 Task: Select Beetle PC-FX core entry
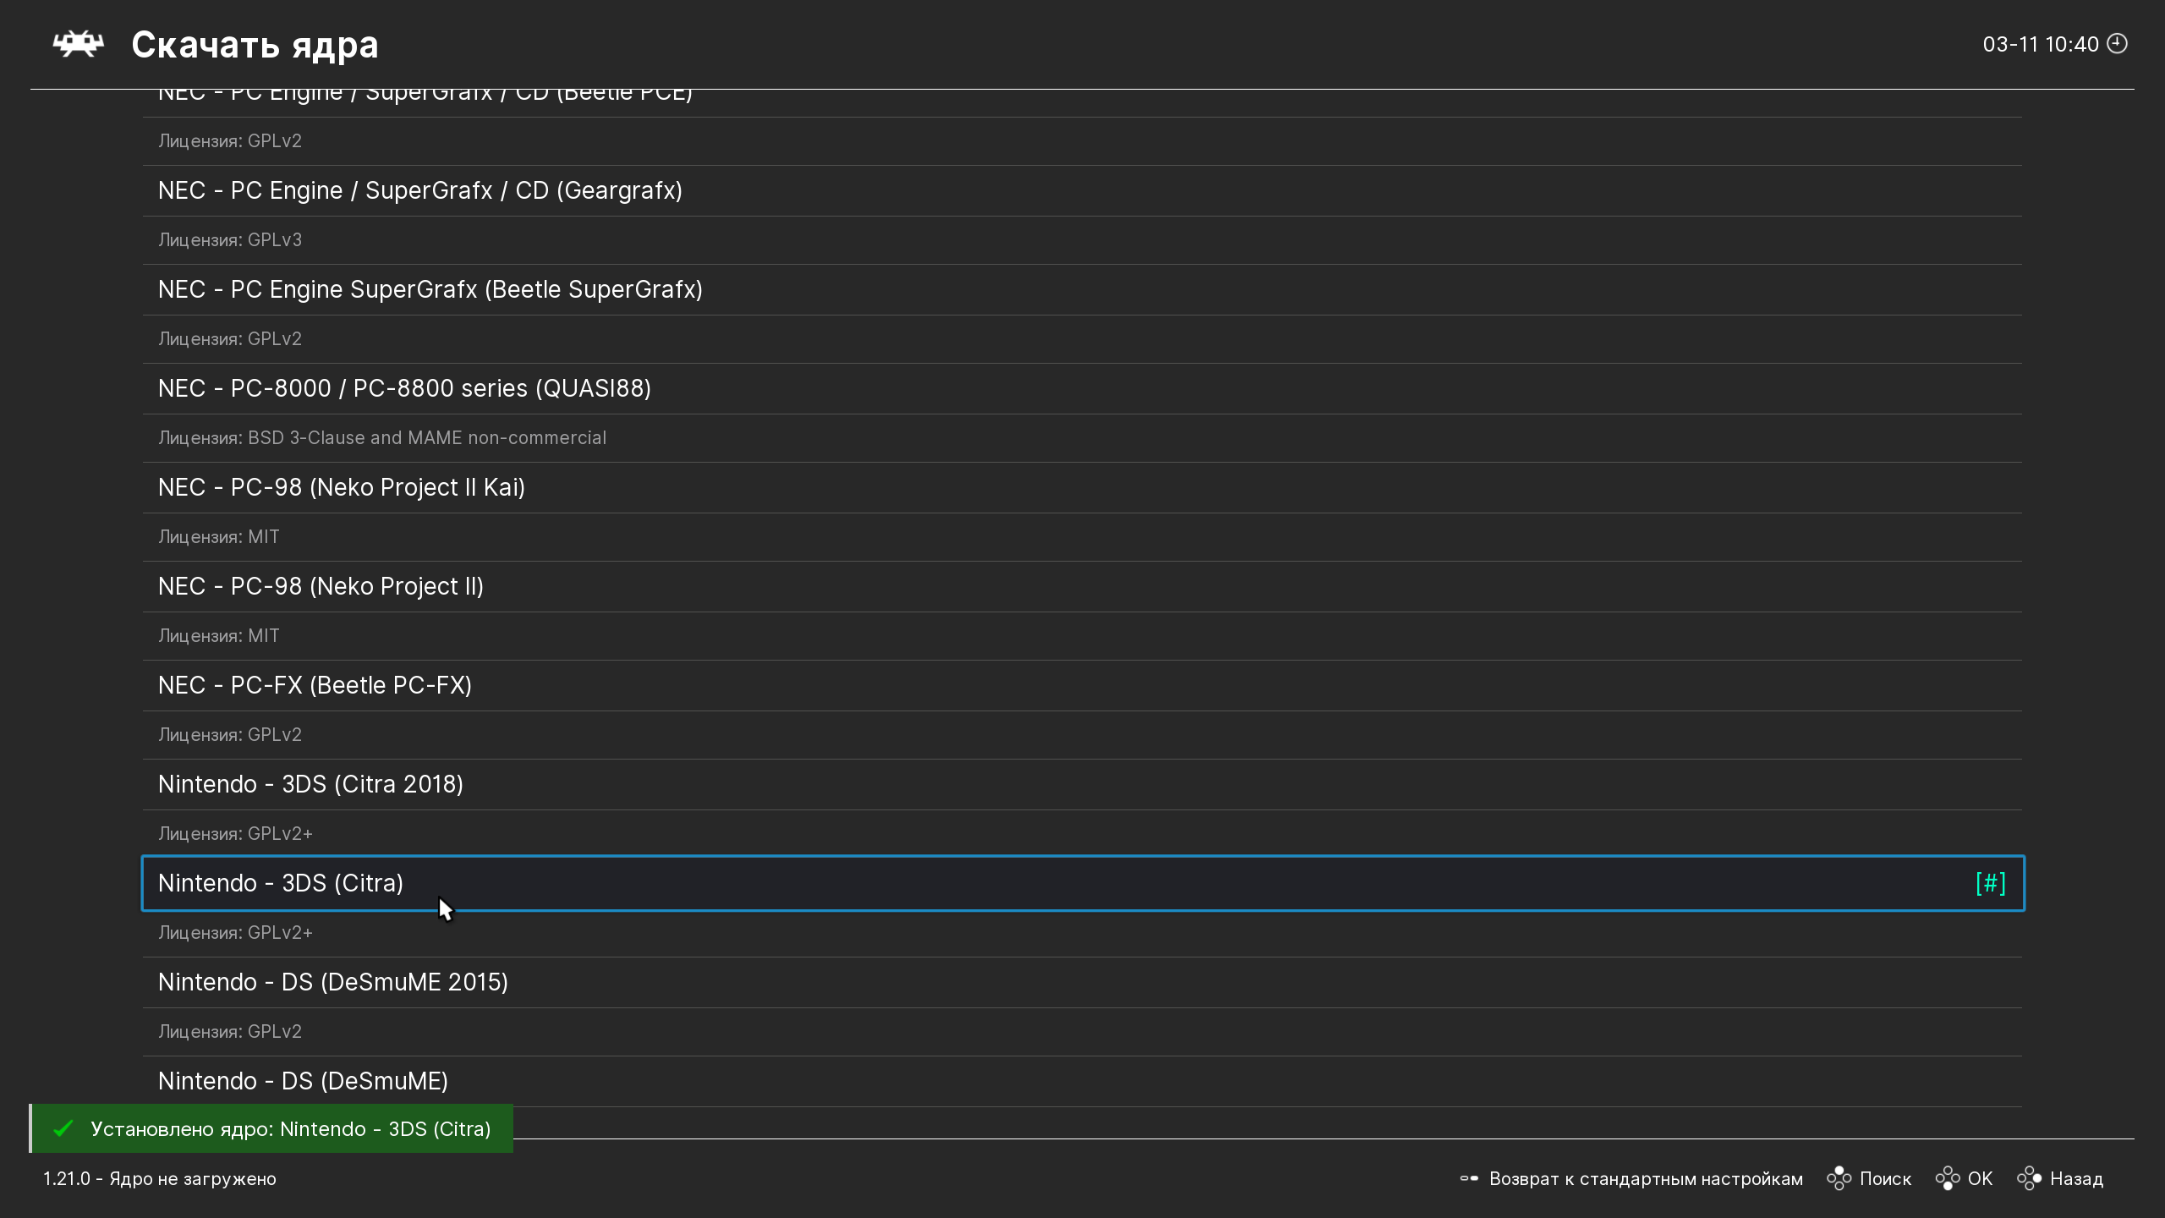[315, 685]
